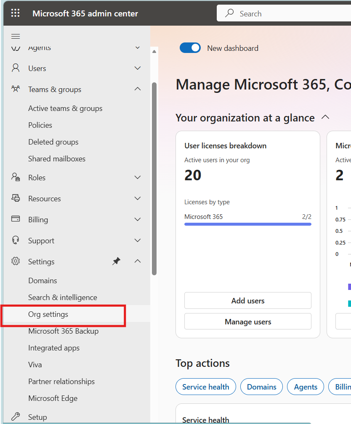Expand the Billing section chevron
This screenshot has width=351, height=424.
[138, 219]
